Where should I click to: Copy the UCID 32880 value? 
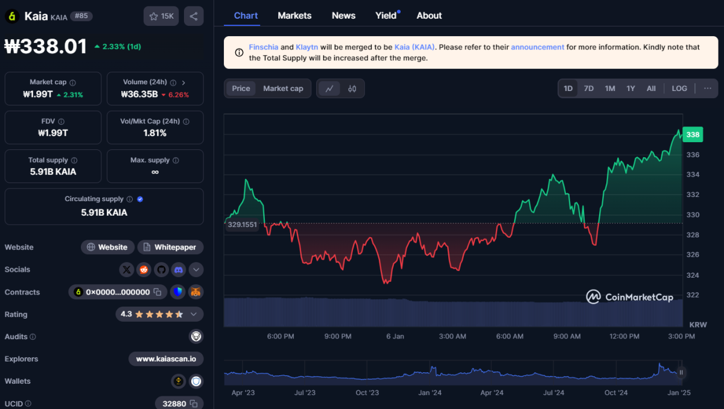tap(194, 404)
